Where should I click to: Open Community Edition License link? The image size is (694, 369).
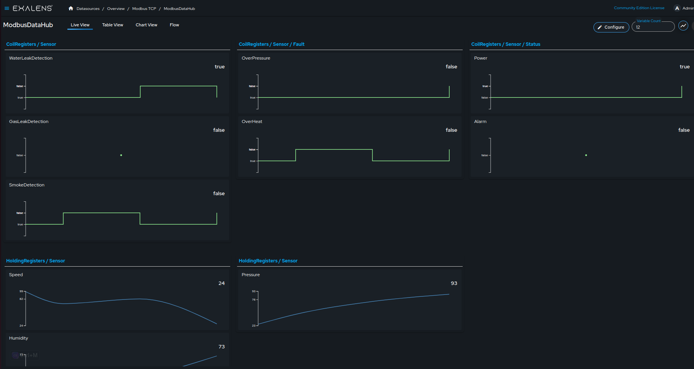coord(639,8)
